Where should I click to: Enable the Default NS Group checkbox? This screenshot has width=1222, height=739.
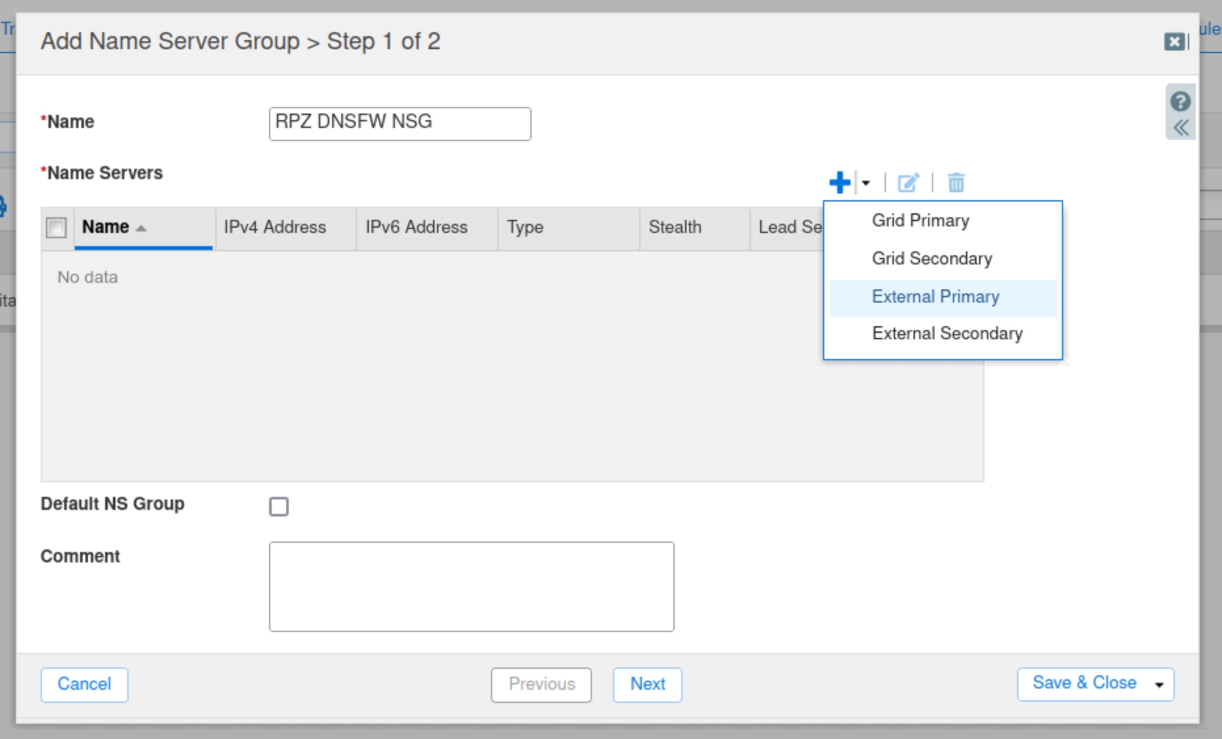click(x=279, y=507)
